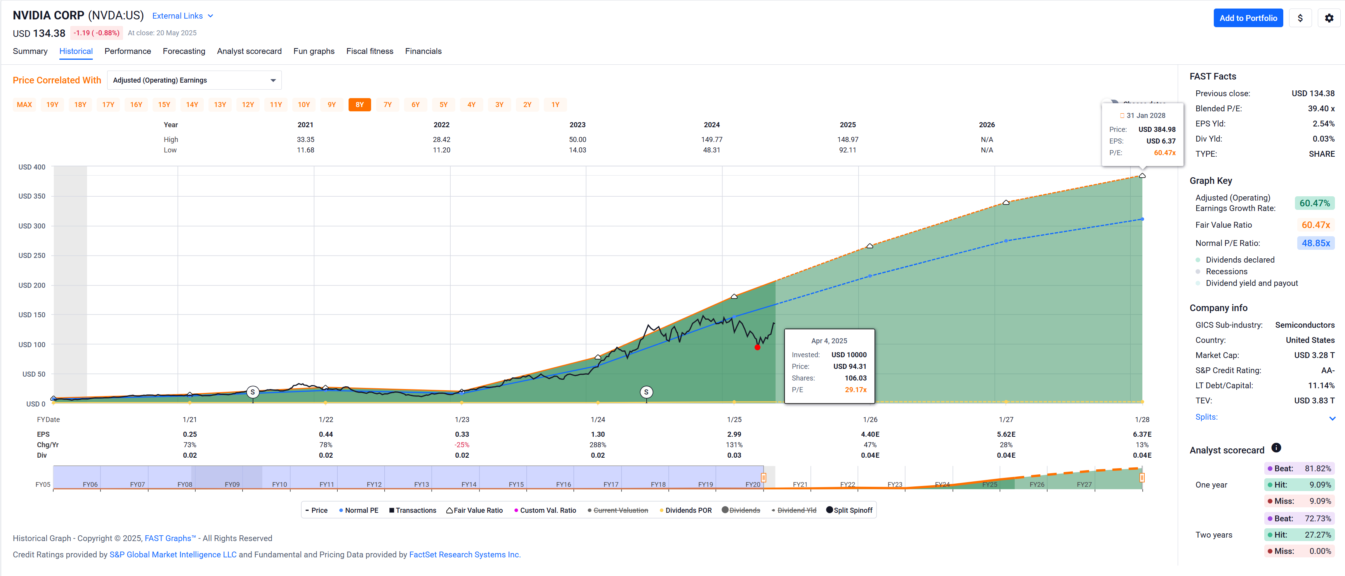The width and height of the screenshot is (1345, 576).
Task: Toggle Split Spinoff in legend
Action: 849,510
